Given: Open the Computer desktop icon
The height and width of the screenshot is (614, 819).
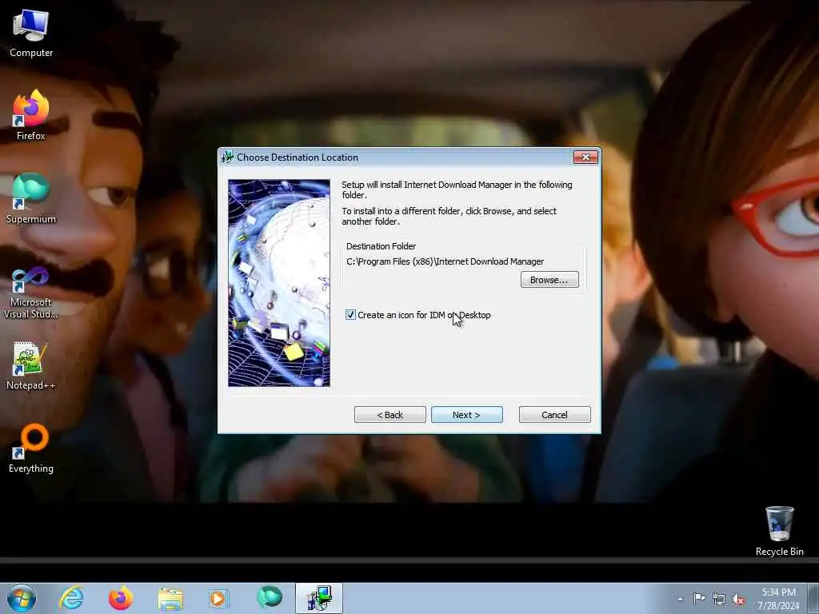Looking at the screenshot, I should [x=31, y=34].
